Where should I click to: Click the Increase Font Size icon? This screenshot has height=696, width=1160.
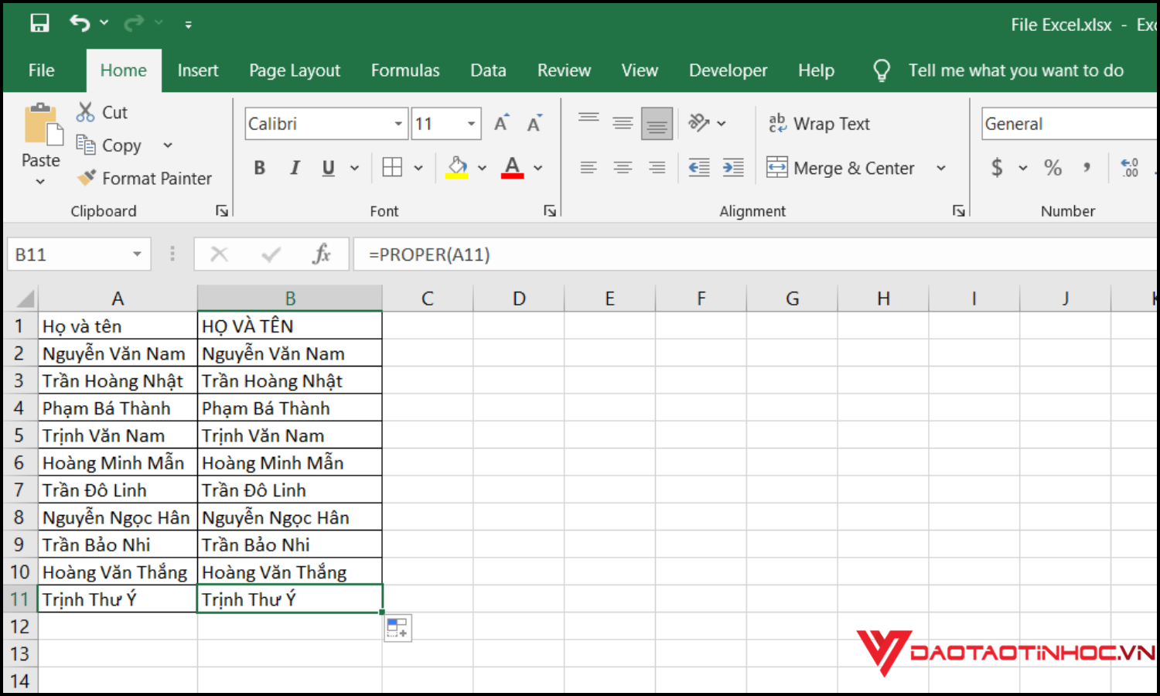(501, 124)
